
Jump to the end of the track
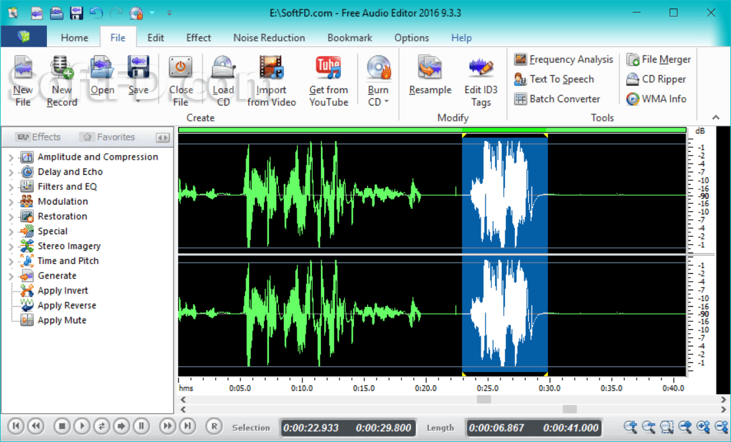(x=187, y=426)
